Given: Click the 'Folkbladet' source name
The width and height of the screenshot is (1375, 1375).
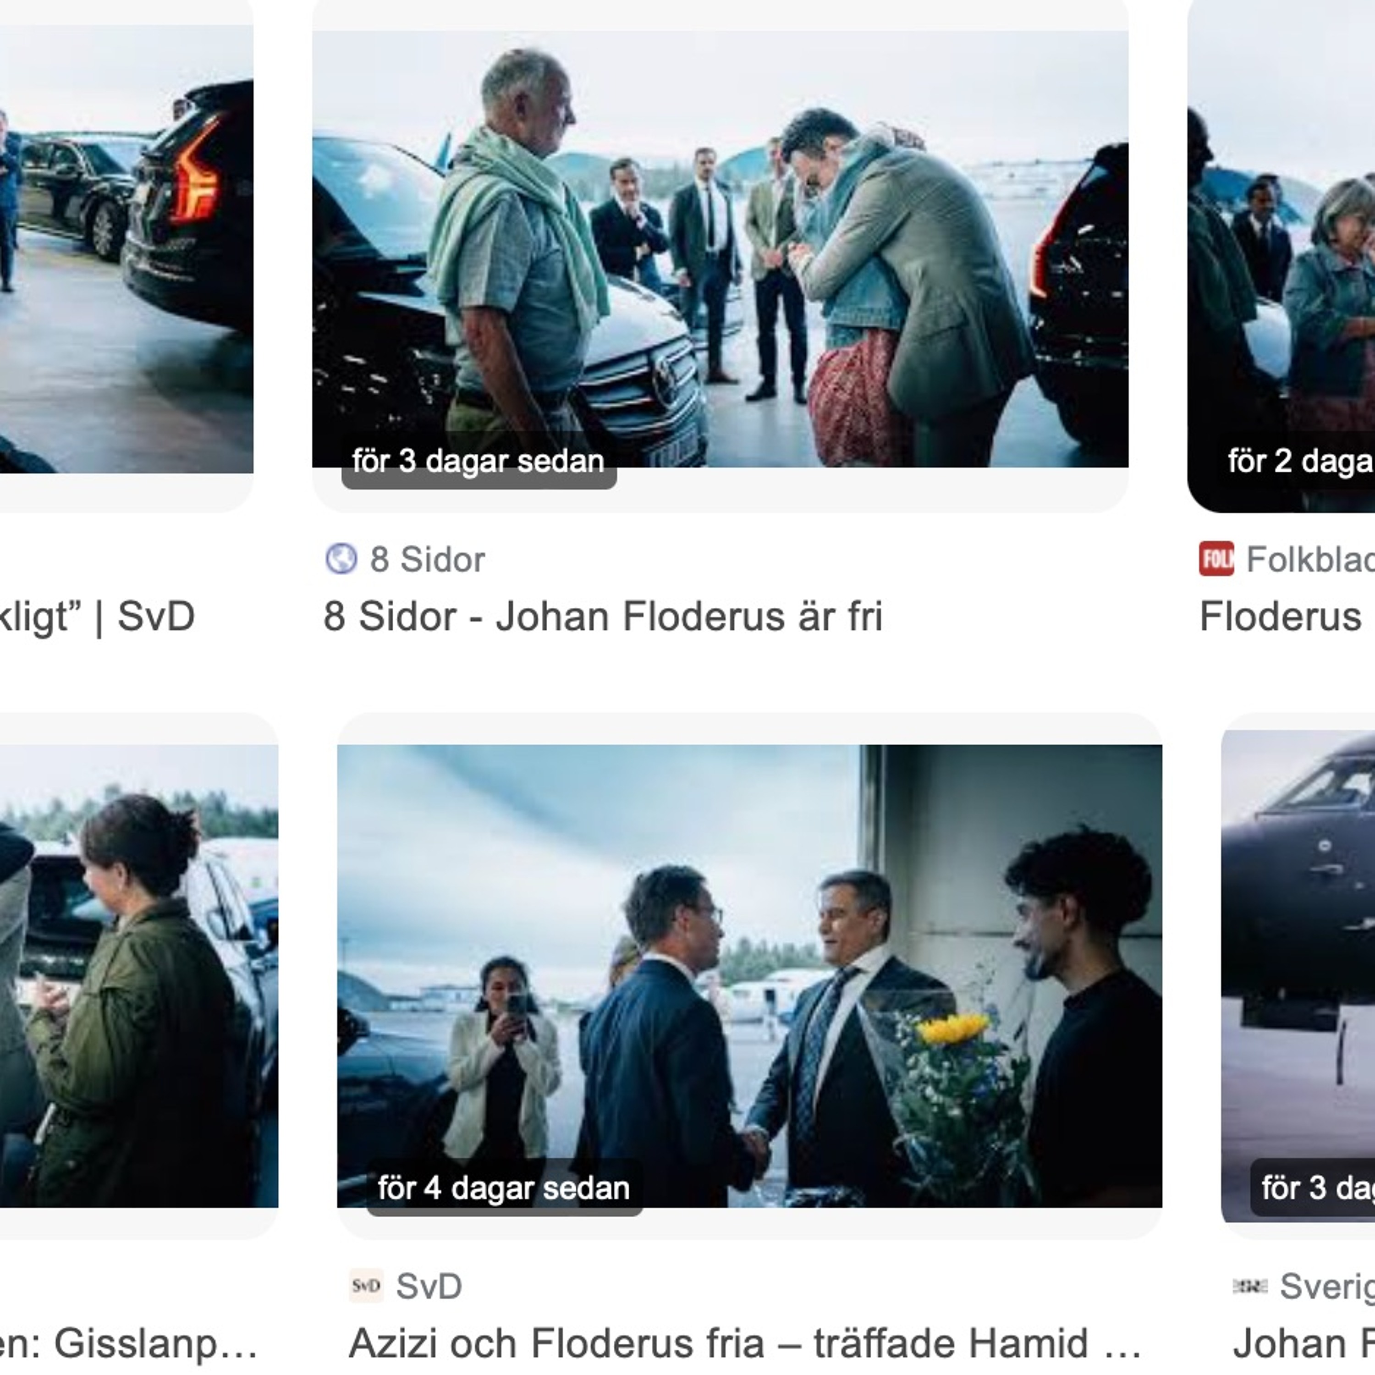Looking at the screenshot, I should coord(1310,559).
